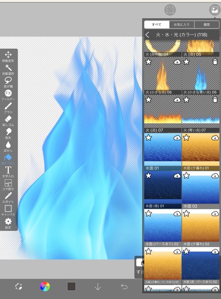221x299 pixels.
Task: Select the ぼかし blur tool
Action: pos(8,146)
